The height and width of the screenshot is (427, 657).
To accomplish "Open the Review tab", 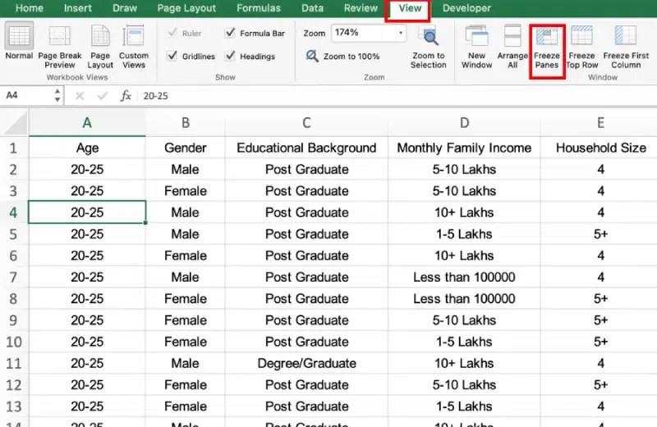I will pyautogui.click(x=361, y=8).
